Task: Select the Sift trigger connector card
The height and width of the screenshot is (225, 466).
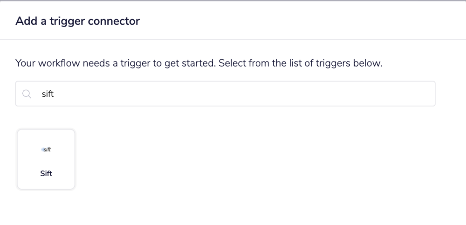Action: [x=46, y=159]
